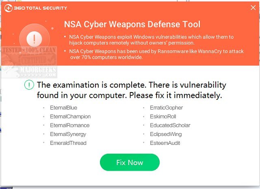
Task: Select the EternalBlue vulnerability entry
Action: coord(63,107)
